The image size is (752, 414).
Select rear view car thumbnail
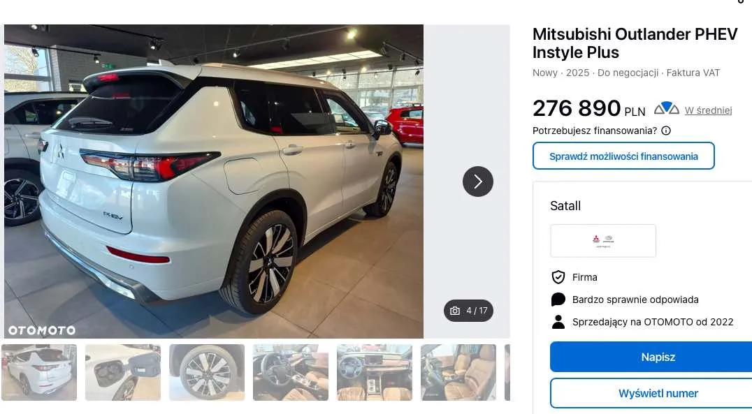pyautogui.click(x=39, y=372)
